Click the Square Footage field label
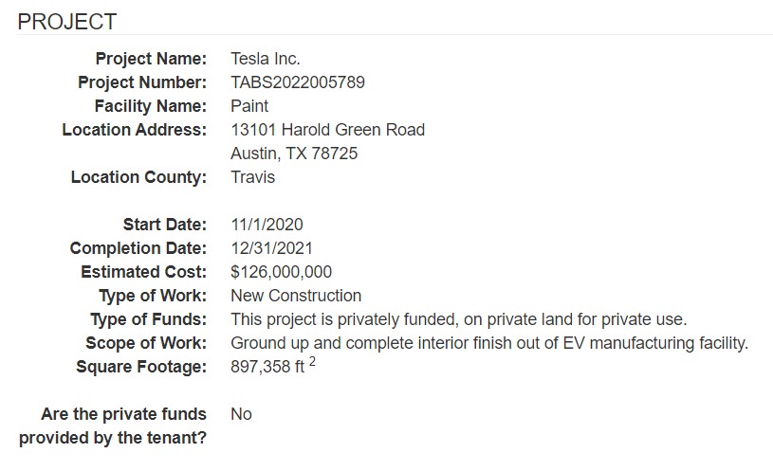 [x=138, y=367]
